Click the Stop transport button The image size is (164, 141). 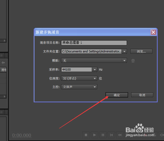86,135
